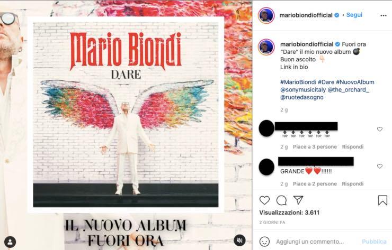
Task: Unmute the video with the speaker icon
Action: pos(239,240)
